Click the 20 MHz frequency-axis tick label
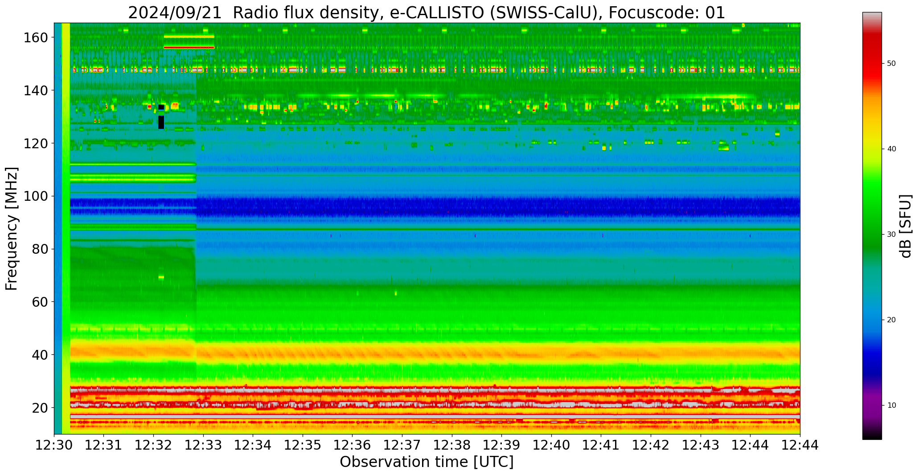This screenshot has height=475, width=919. 40,408
